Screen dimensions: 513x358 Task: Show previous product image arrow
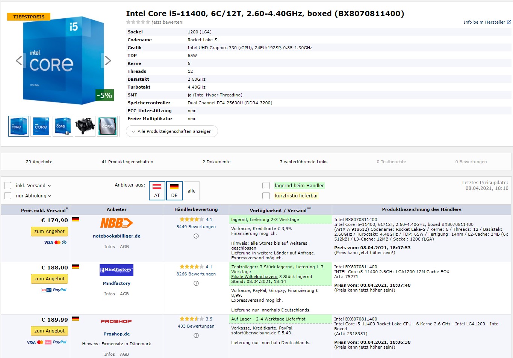click(19, 60)
